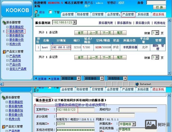This screenshot has height=132, width=172.
Task: Open 服务器分类 link in upper sidebar
Action: 16,40
